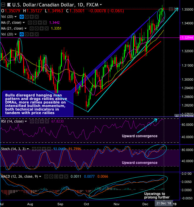This screenshot has width=194, height=207.
Task: Open RSI (14, close) settings gear
Action: coord(37,121)
